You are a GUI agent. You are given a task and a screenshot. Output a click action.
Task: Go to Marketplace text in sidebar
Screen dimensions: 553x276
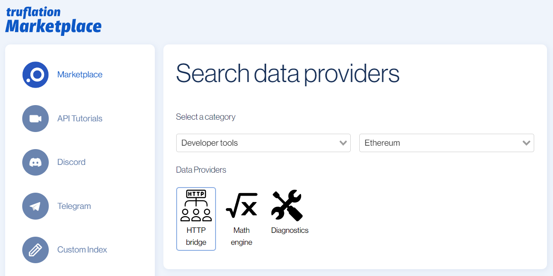[x=80, y=75]
